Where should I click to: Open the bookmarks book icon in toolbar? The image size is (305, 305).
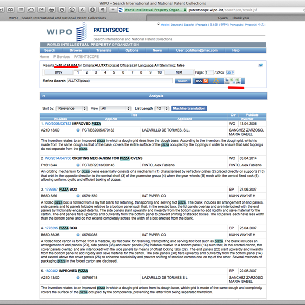pos(10,10)
